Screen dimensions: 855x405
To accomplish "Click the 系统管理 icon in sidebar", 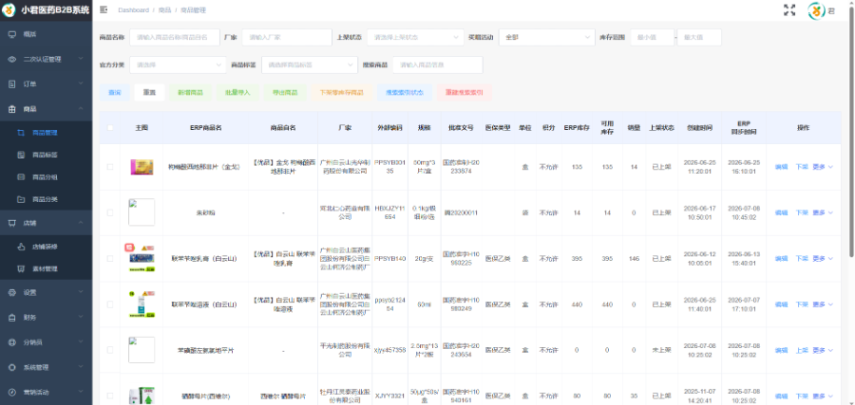I will tap(12, 367).
